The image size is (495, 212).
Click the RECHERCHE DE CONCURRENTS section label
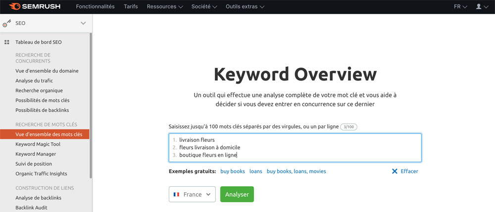(33, 58)
